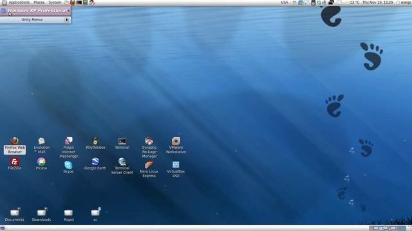Launch Synaptic Package Manager desktop icon
Viewport: 412px width, 231px height.
tap(149, 148)
